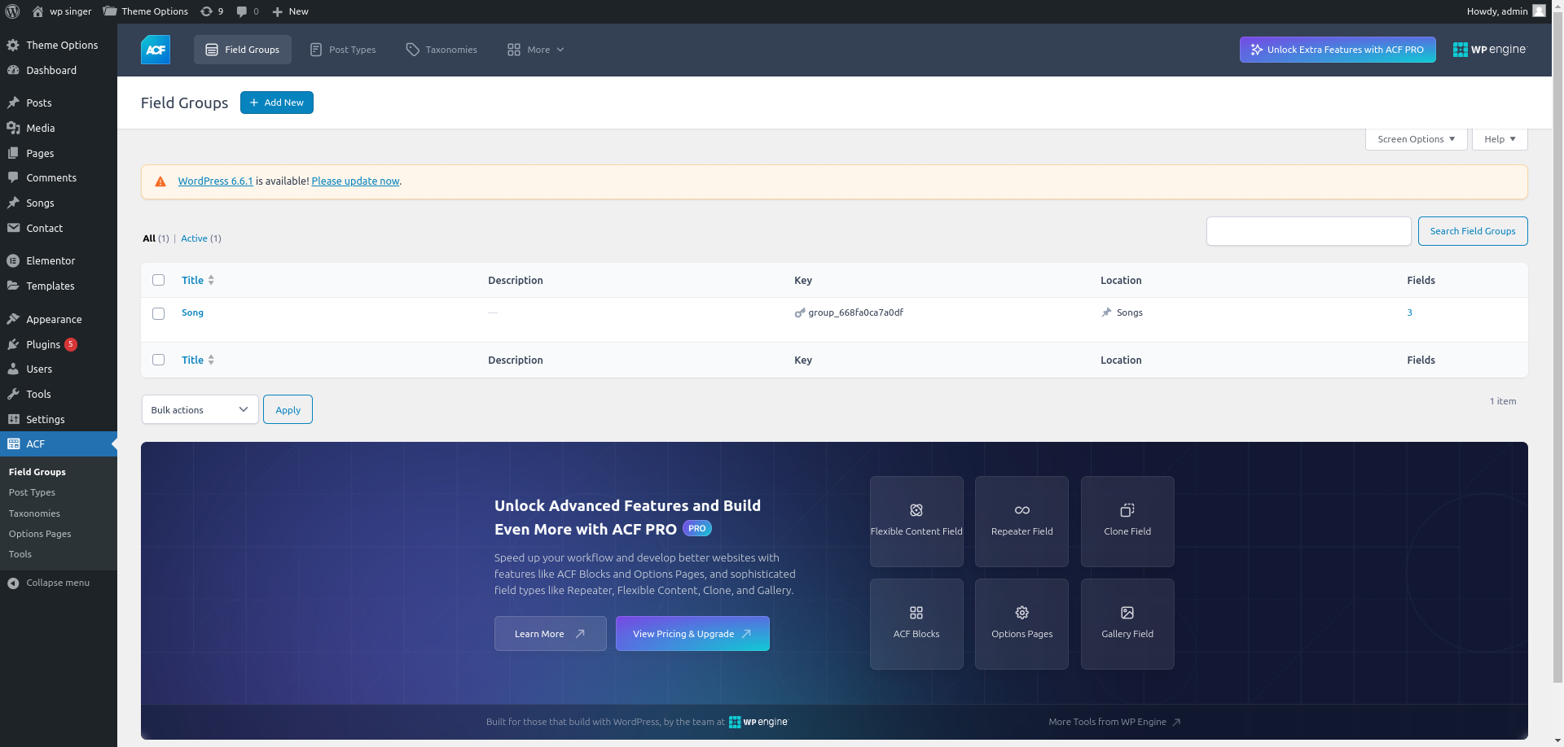
Task: Open the Field Groups header tab
Action: (x=242, y=50)
